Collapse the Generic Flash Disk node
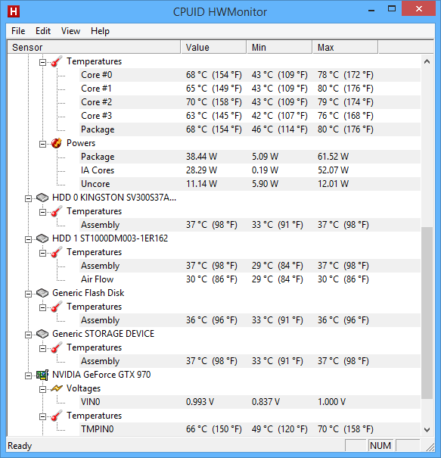 point(28,294)
